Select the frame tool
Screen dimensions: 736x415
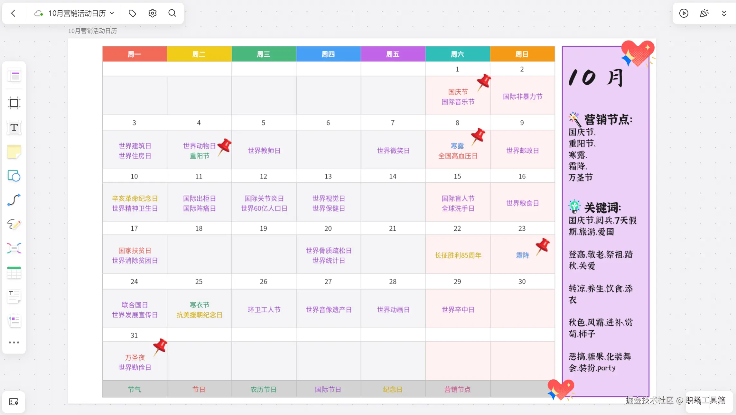[14, 103]
